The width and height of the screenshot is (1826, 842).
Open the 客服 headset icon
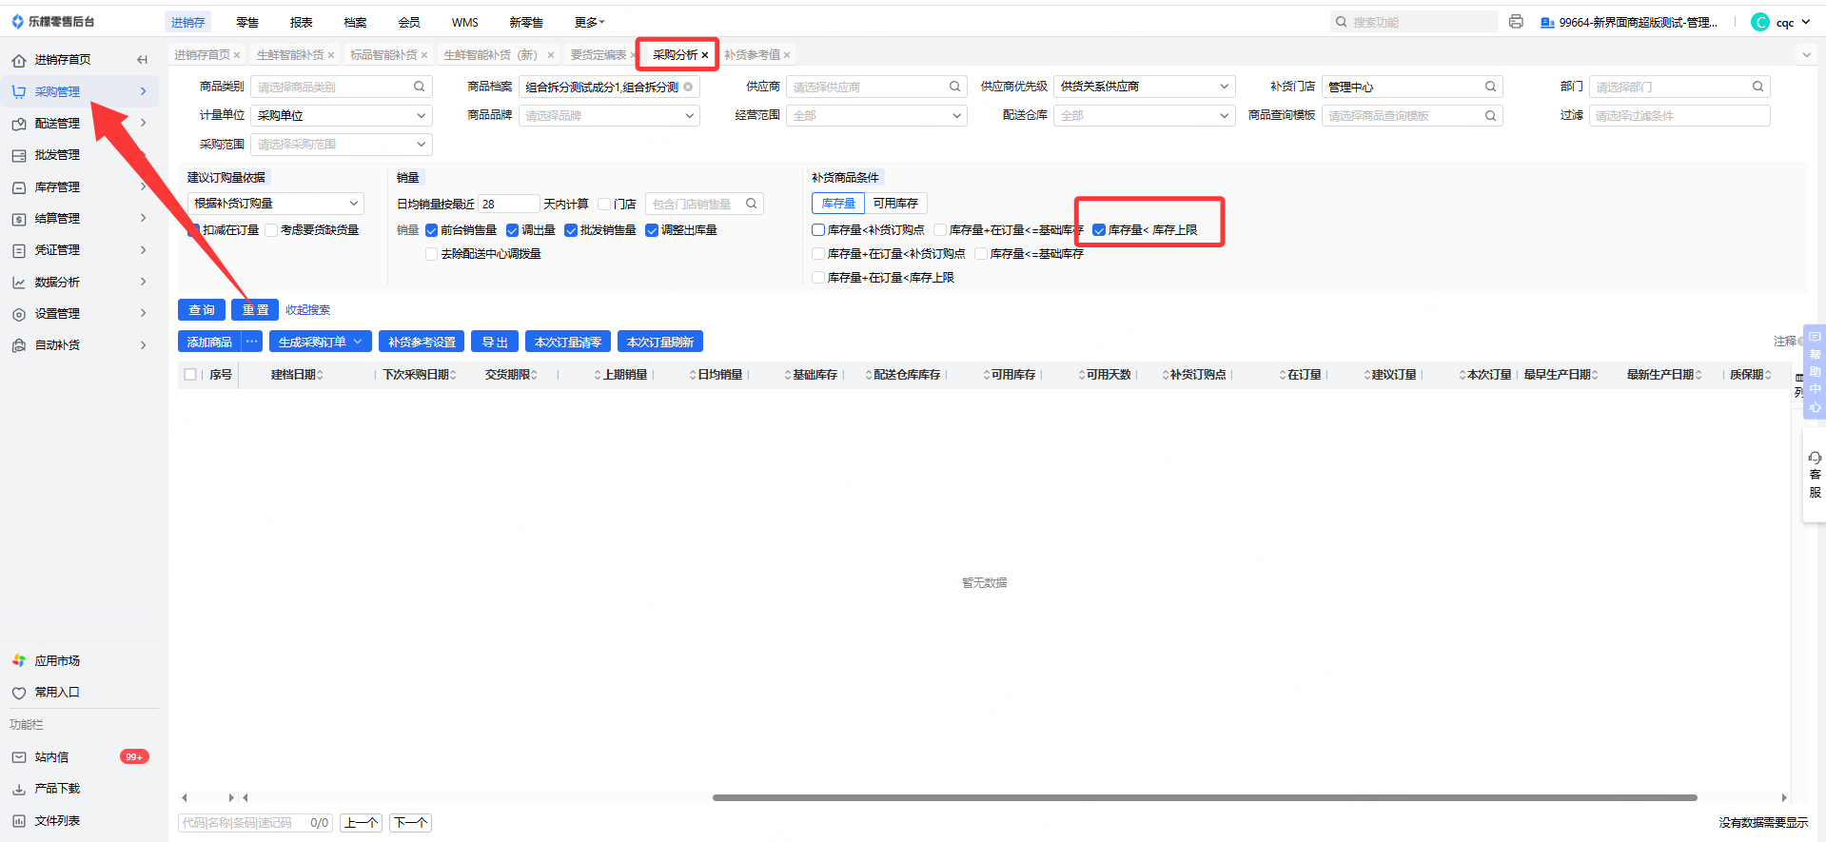coord(1815,458)
